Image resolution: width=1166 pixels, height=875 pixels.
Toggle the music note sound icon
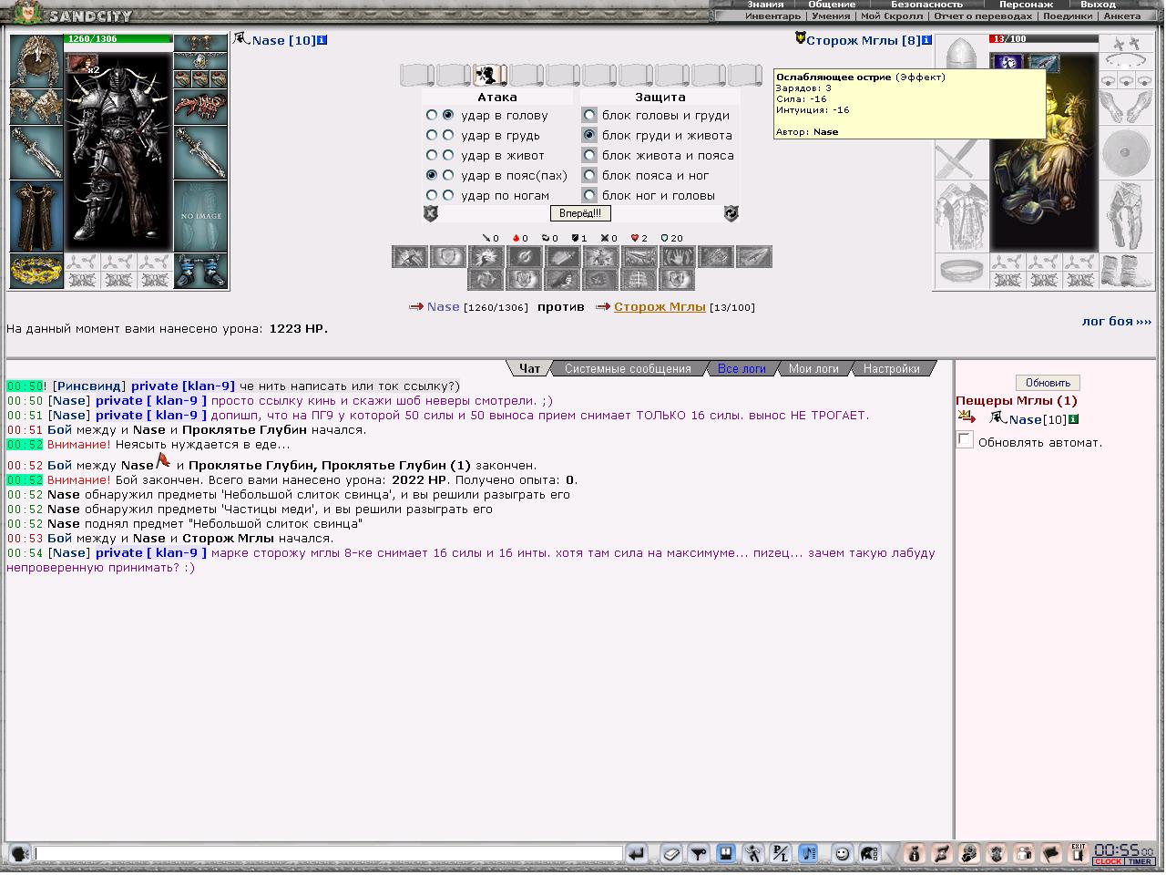pos(808,854)
